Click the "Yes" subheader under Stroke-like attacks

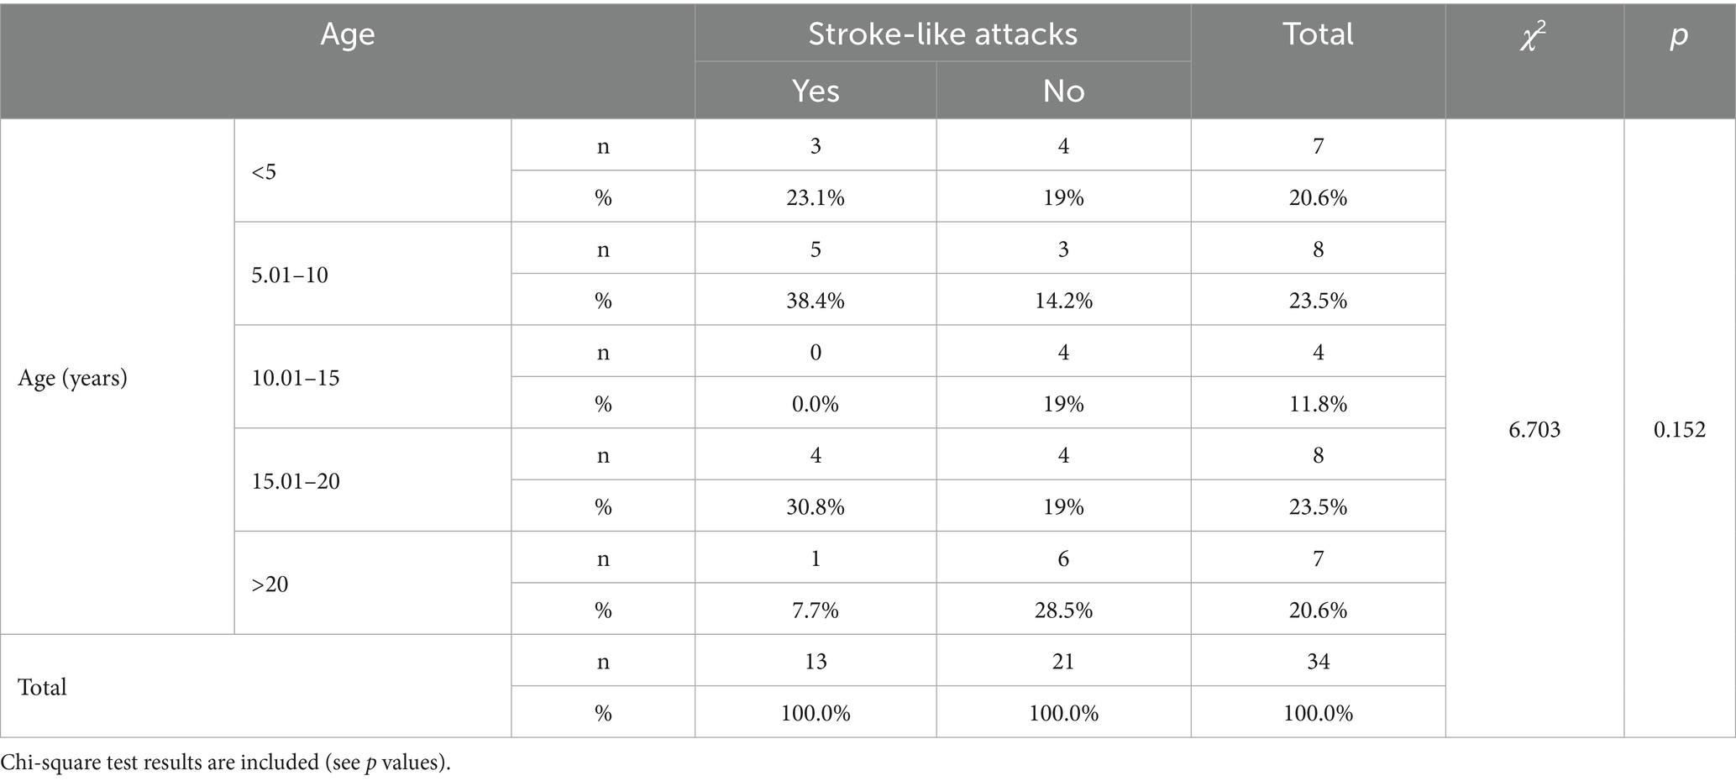816,91
